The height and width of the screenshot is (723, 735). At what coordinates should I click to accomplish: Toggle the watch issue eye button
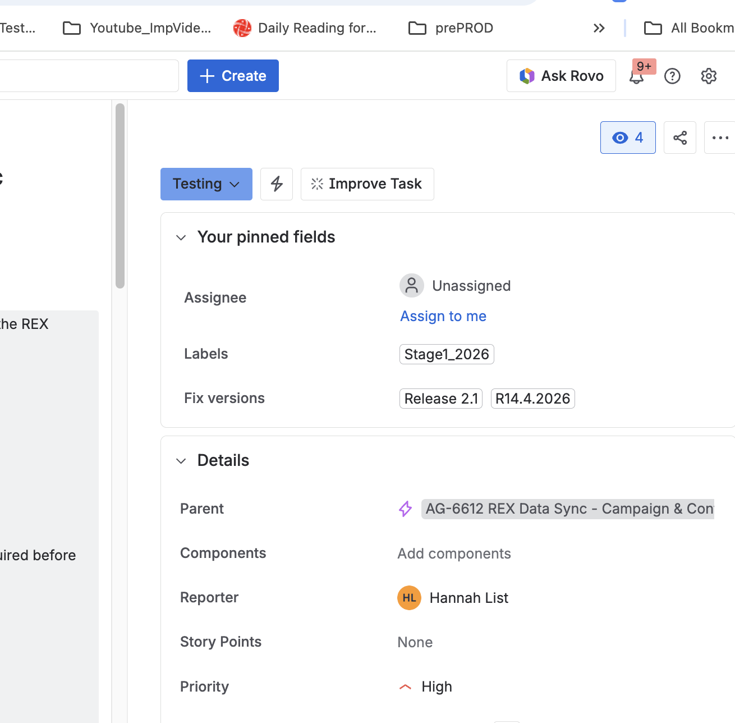point(628,138)
